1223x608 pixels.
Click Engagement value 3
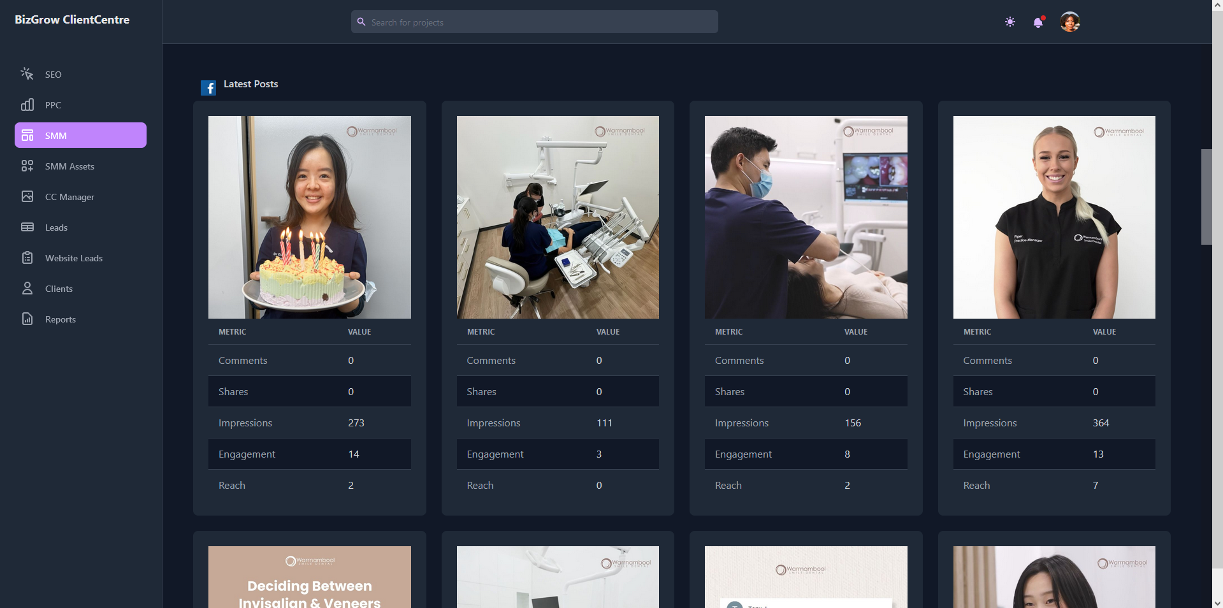pos(599,454)
